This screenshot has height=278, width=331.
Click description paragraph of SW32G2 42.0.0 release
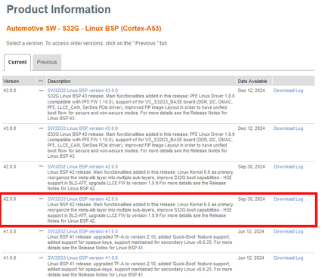[141, 181]
